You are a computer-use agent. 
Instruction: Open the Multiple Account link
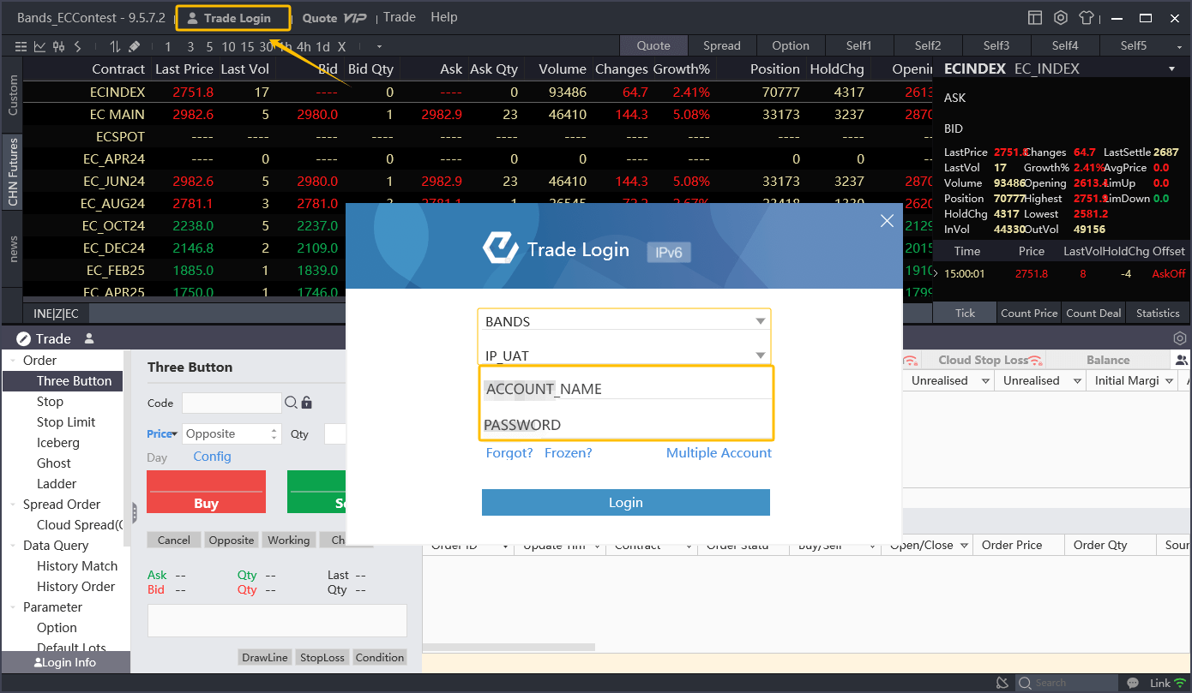pos(719,453)
